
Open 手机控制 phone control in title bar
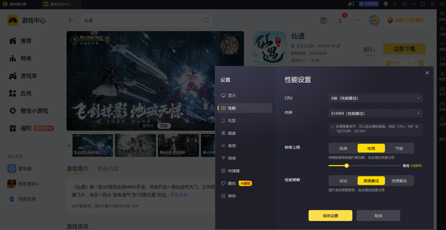click(x=369, y=4)
